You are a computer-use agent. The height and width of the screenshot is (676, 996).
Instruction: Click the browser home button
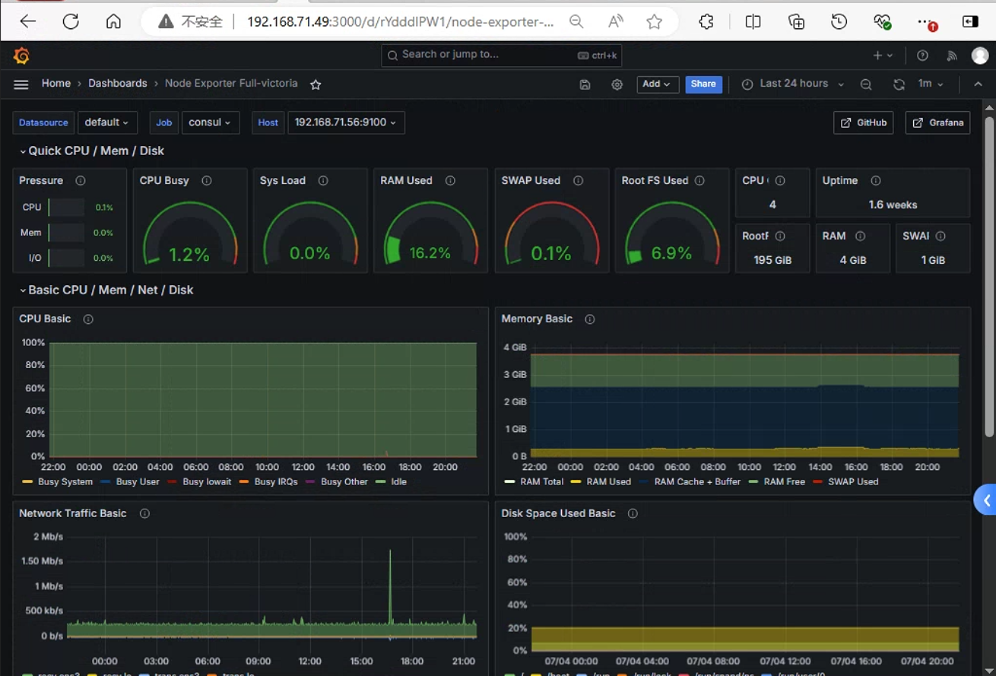click(113, 22)
